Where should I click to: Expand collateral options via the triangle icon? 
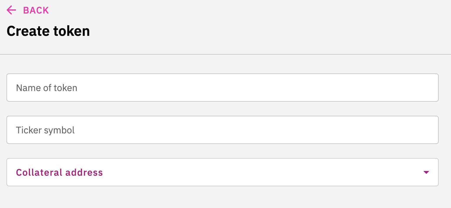[x=426, y=172]
